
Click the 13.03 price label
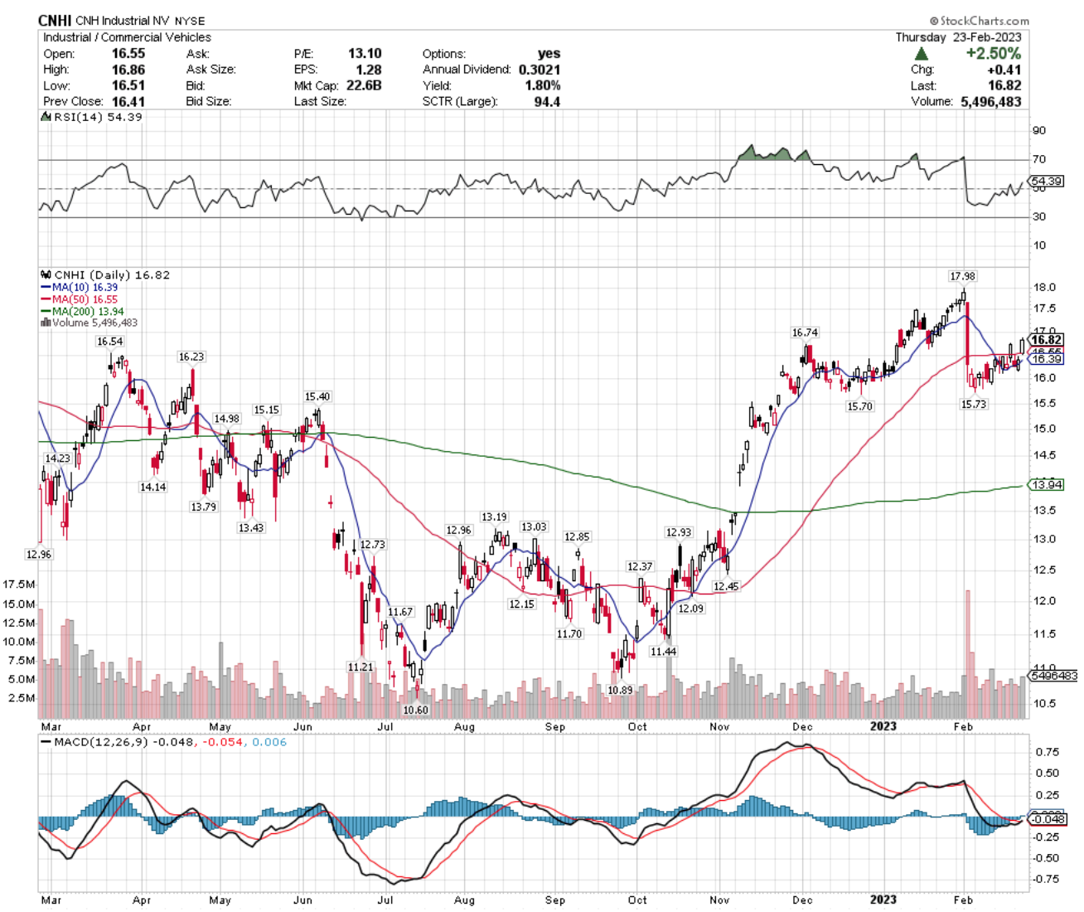[534, 527]
